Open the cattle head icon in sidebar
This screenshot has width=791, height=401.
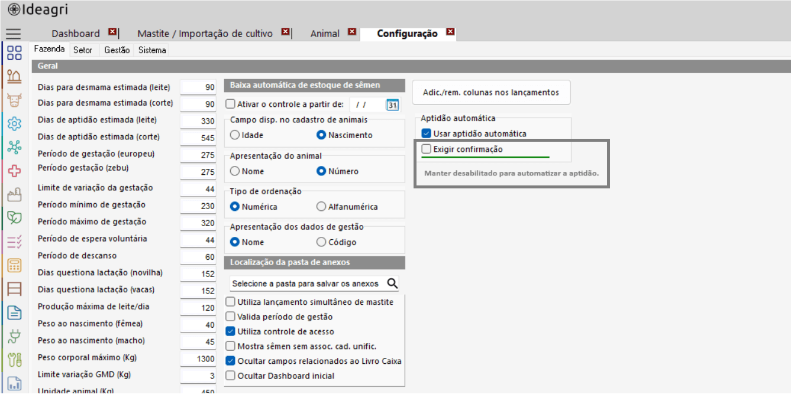pos(14,99)
